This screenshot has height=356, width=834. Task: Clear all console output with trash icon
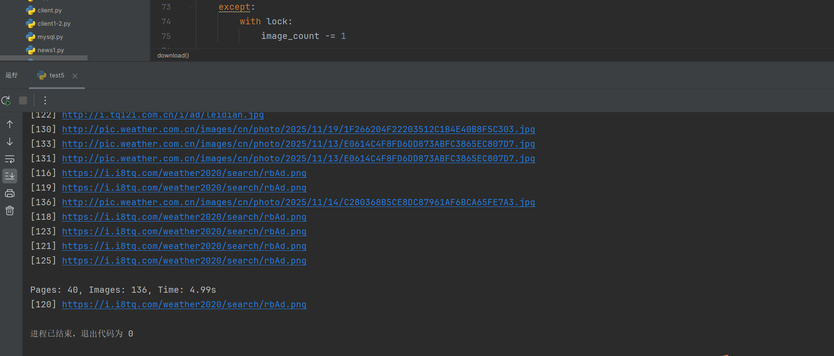pyautogui.click(x=10, y=211)
